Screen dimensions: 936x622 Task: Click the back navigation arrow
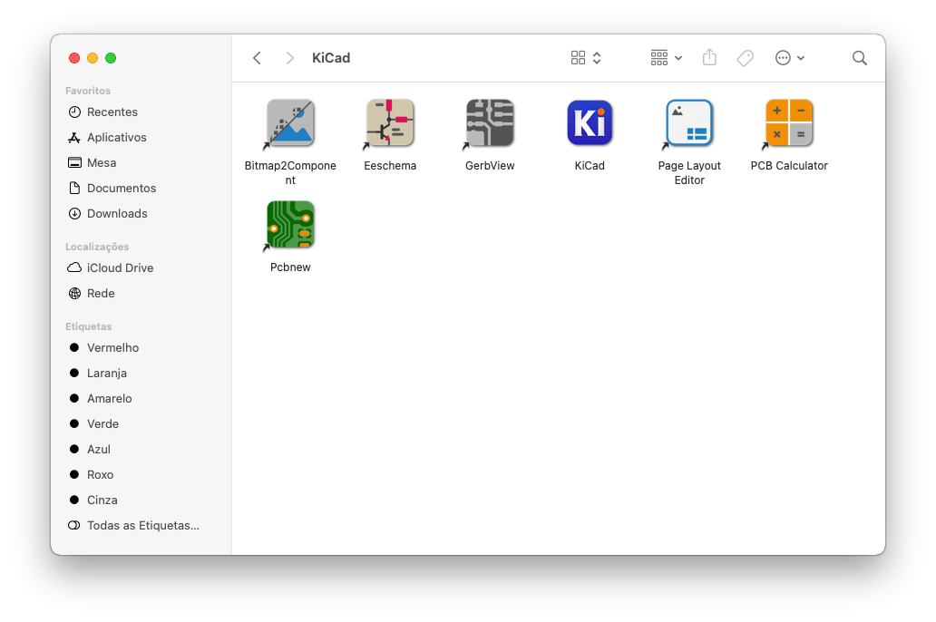[257, 57]
